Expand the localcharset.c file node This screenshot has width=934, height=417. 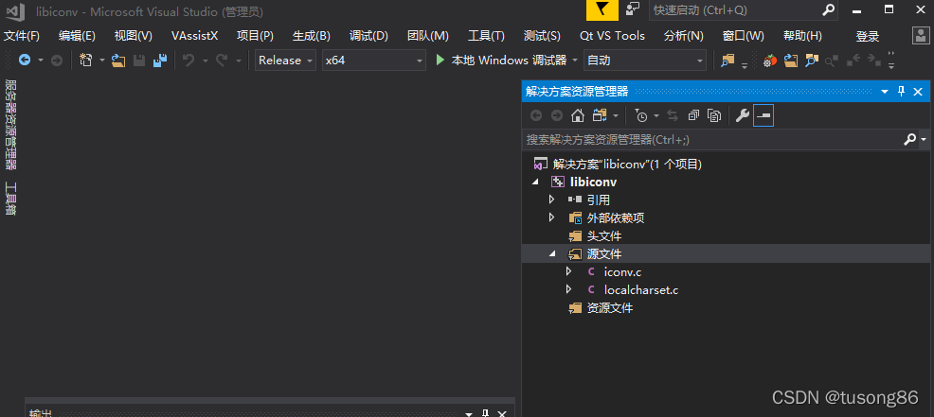[x=569, y=289]
